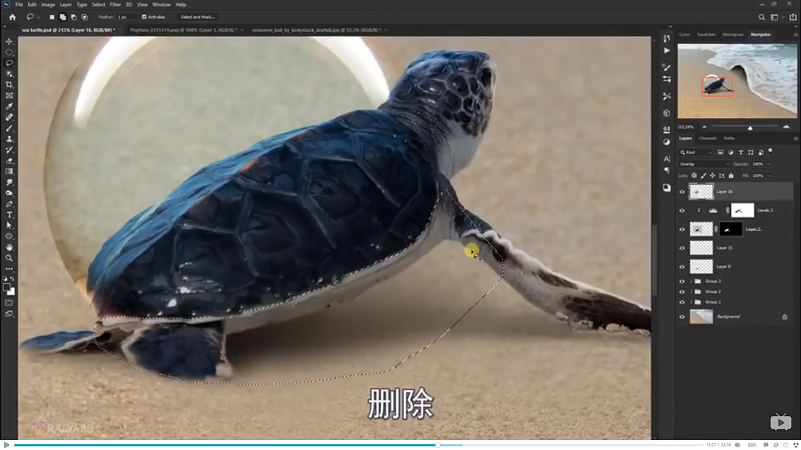Expand the Group 3 folder
801x450 pixels.
point(691,281)
